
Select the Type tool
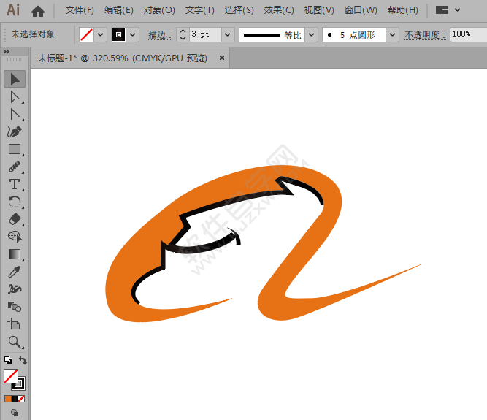click(x=15, y=184)
